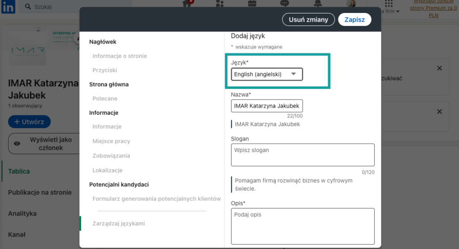Screen dimensions: 459x249
Task: Open the Premium trial link
Action: coord(433,8)
